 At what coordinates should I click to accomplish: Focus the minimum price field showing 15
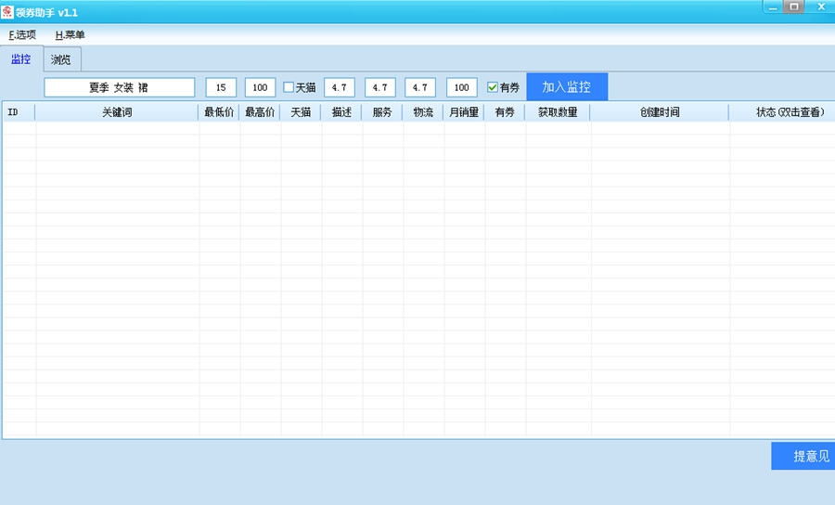221,87
